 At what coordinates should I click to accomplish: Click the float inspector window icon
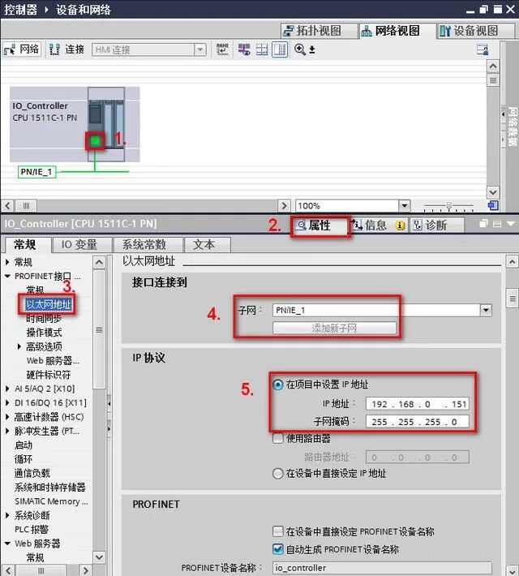click(x=483, y=224)
